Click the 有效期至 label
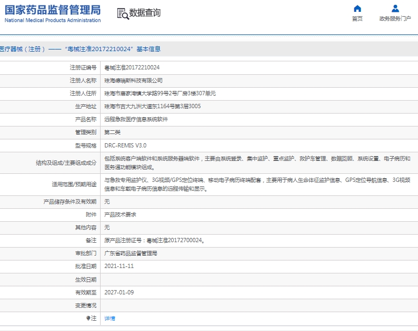The height and width of the screenshot is (331, 418). pyautogui.click(x=86, y=292)
